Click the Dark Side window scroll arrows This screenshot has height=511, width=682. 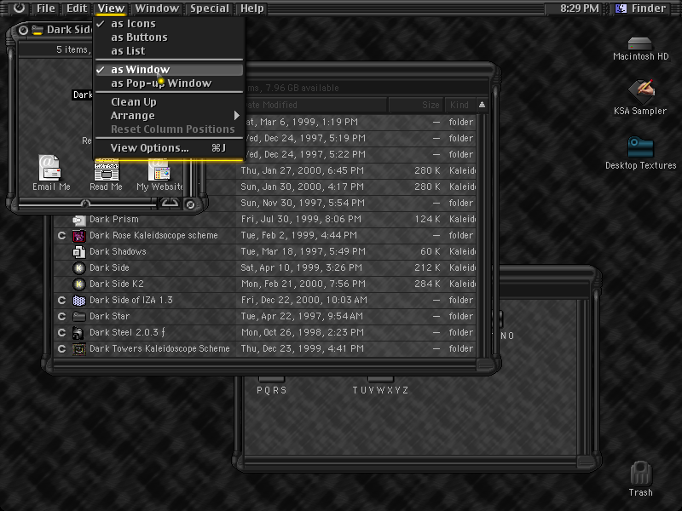[170, 204]
